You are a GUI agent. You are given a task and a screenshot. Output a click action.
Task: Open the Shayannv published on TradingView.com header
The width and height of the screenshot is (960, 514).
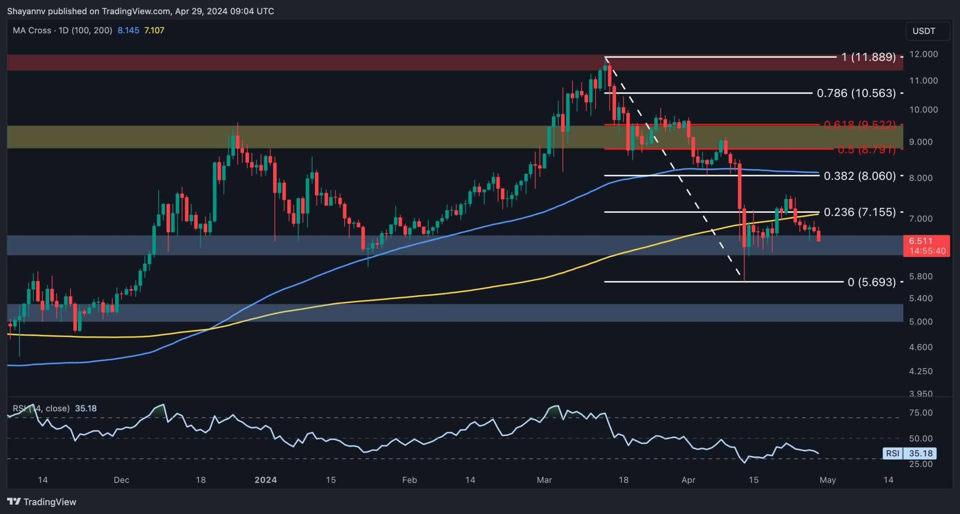(140, 11)
